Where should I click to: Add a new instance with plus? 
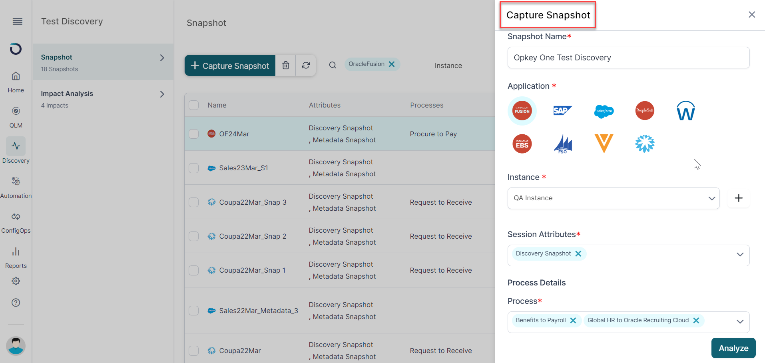739,198
